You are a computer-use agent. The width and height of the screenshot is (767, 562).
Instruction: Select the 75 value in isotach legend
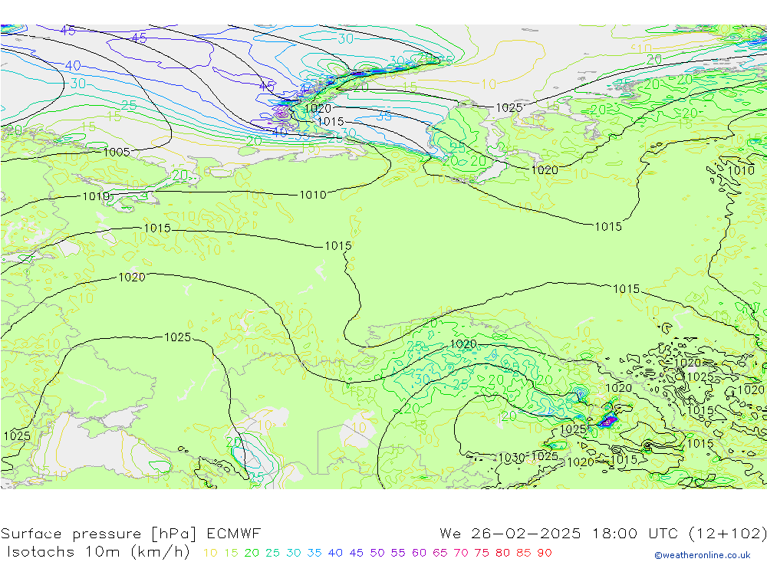tap(482, 553)
